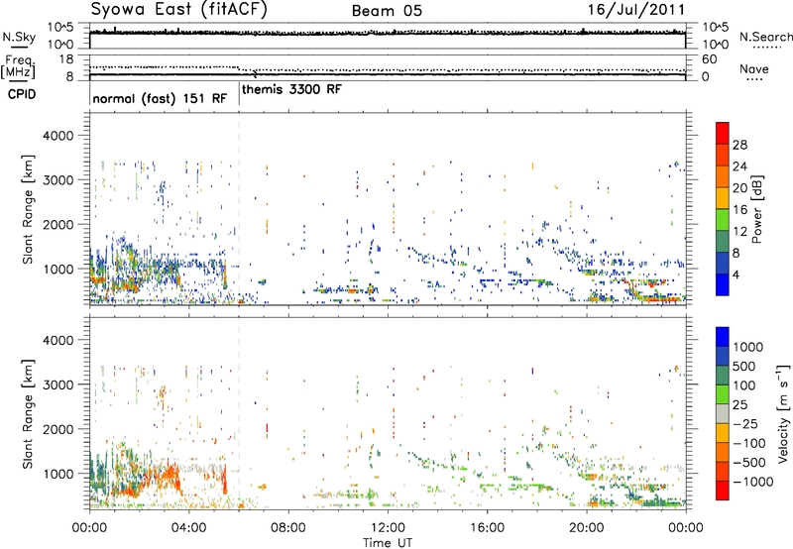Click the dashed CPID change line in power panel
This screenshot has height=549, width=793.
[239, 209]
